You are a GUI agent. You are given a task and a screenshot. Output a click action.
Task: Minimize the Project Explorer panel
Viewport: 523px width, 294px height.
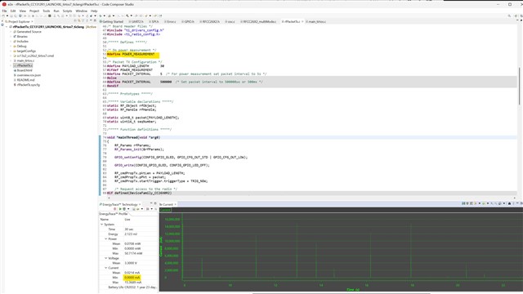[91, 20]
